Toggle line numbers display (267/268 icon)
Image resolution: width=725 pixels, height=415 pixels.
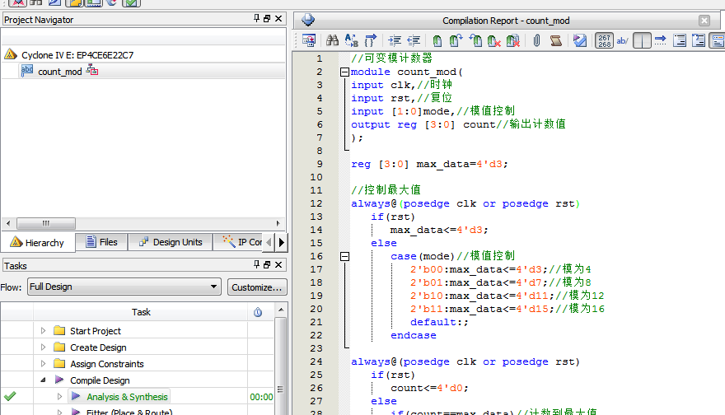[x=604, y=40]
